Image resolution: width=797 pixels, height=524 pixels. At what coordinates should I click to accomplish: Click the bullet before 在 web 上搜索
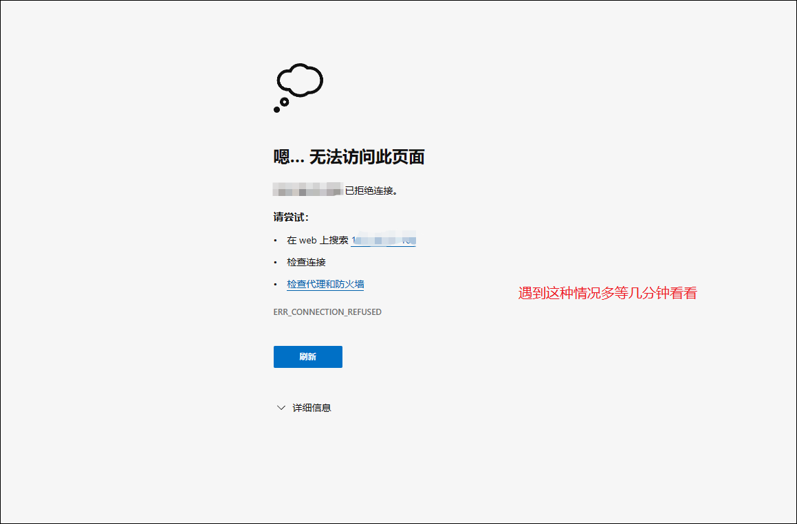[x=276, y=241]
